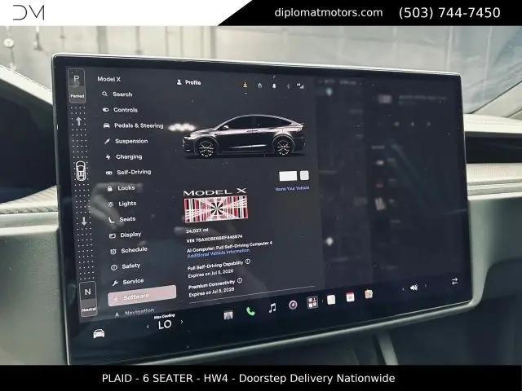Tap the LO temperature setting
This screenshot has width=522, height=391.
click(x=165, y=324)
